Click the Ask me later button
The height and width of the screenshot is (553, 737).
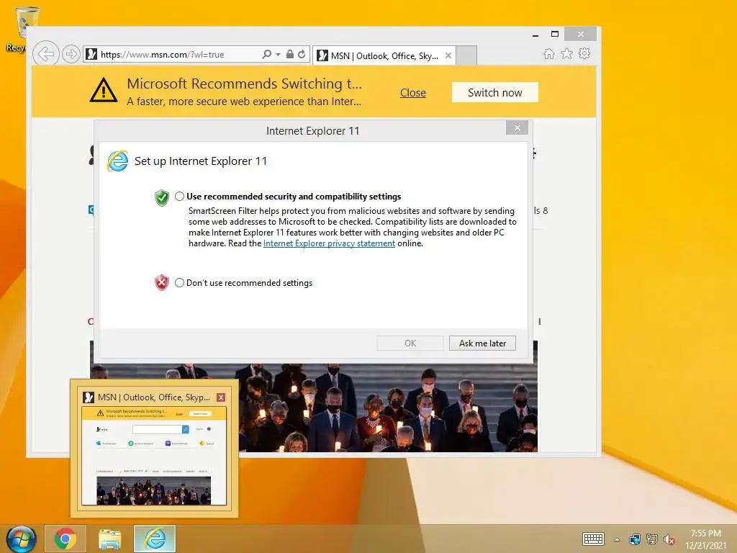click(482, 343)
